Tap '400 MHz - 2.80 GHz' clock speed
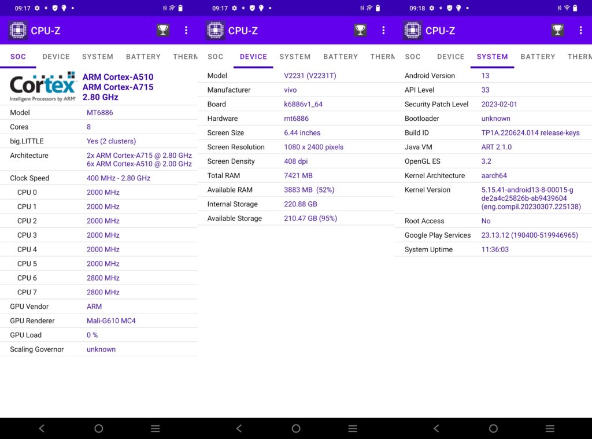Viewport: 592px width, 439px height. 119,178
